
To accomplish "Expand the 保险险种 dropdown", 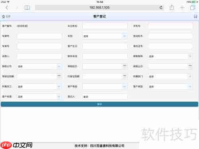I will coord(170,56).
